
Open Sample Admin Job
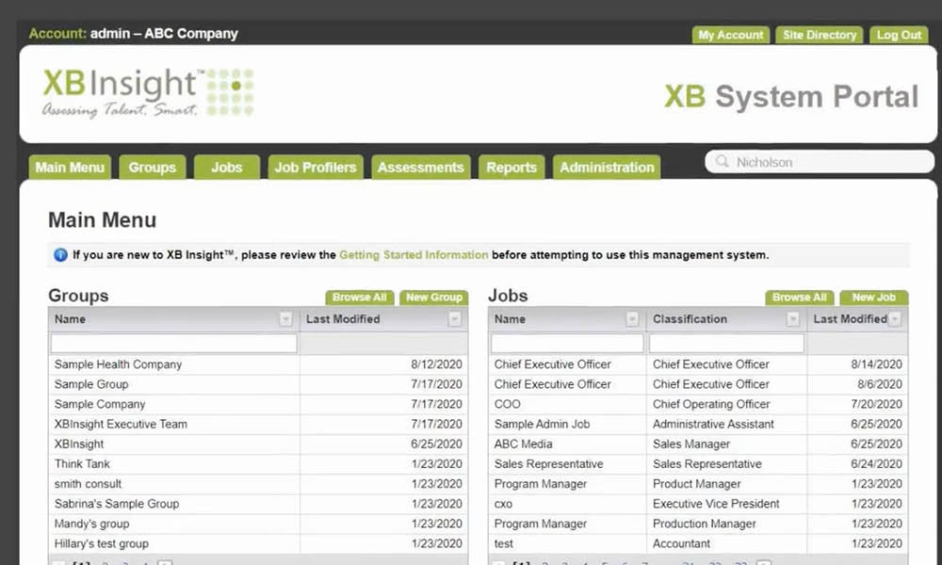[x=542, y=424]
